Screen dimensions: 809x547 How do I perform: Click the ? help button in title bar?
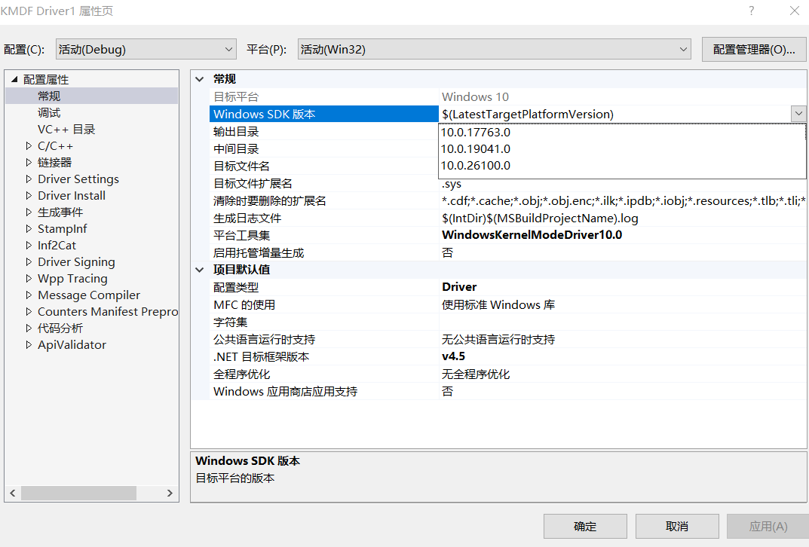[751, 11]
